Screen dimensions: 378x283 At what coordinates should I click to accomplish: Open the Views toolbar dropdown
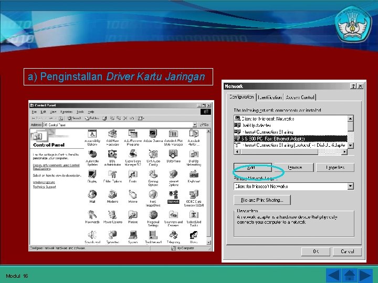[x=141, y=118]
